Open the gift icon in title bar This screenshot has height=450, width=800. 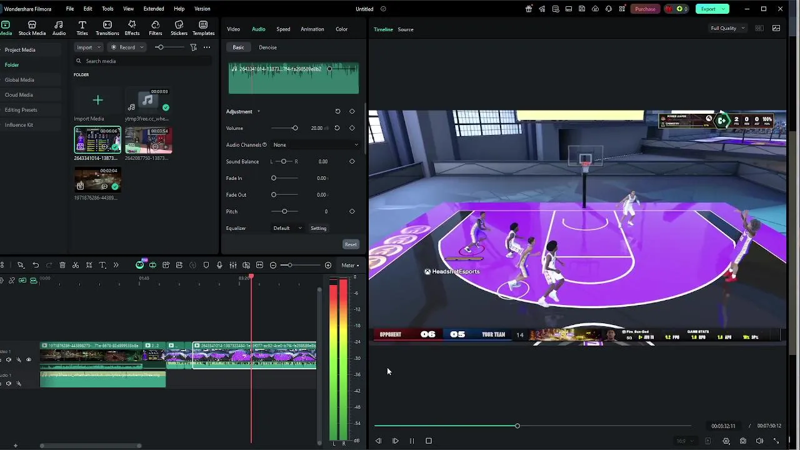[x=529, y=9]
